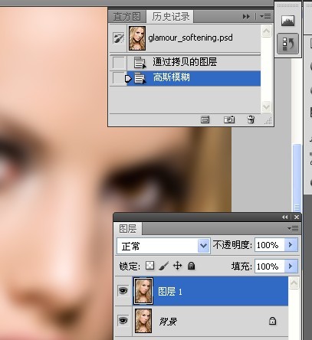Set history brush source at 高斯模糊

(x=119, y=78)
